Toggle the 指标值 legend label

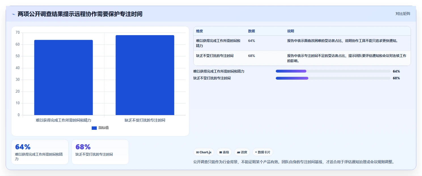coord(103,128)
